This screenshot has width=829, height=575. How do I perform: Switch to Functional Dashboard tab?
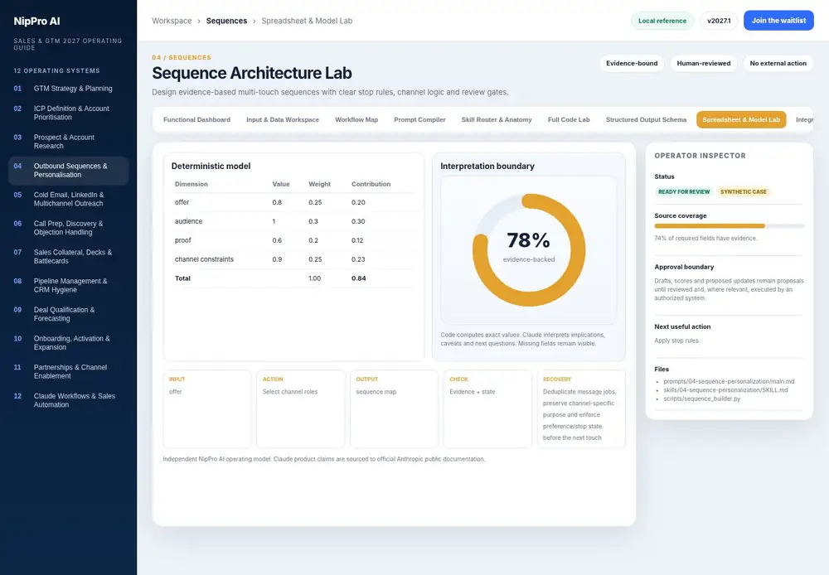point(196,120)
